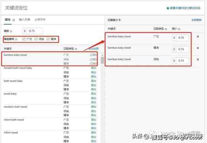Viewport: 207px width, 143px height.
Task: Add hooded bath towel baby as 词组 match
Action: click(x=93, y=72)
